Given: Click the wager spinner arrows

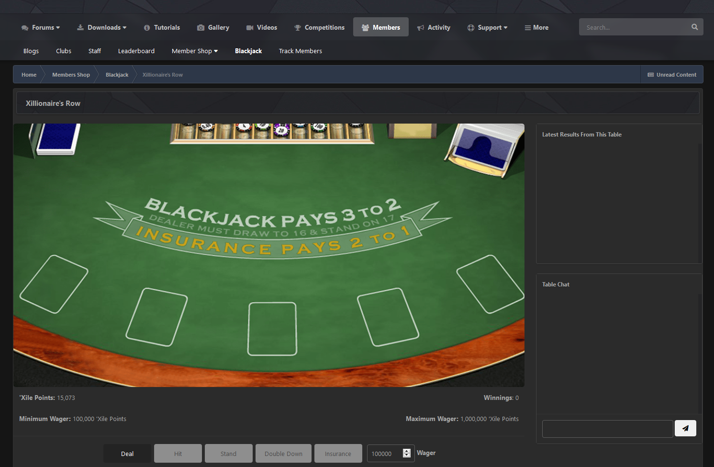Looking at the screenshot, I should (x=407, y=453).
